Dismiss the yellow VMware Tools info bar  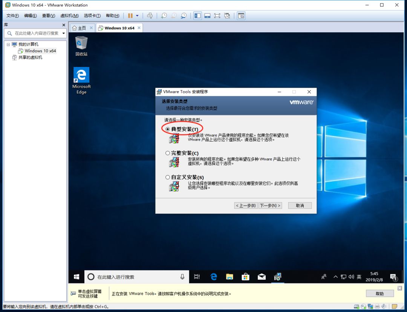400,288
